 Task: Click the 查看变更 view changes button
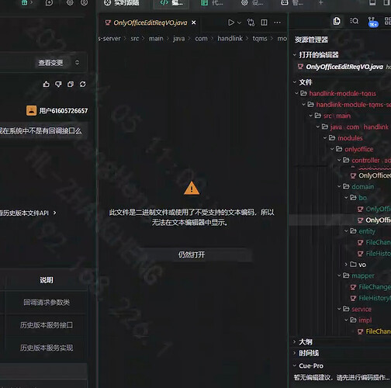[50, 63]
